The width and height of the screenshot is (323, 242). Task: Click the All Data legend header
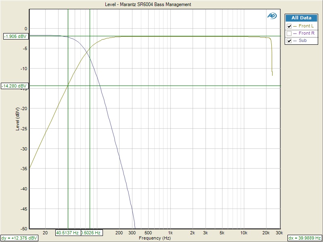301,18
